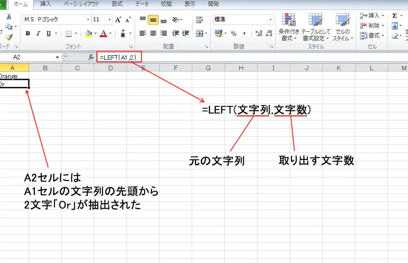Open the Borders dropdown arrow
The height and width of the screenshot is (263, 408).
[x=76, y=33]
